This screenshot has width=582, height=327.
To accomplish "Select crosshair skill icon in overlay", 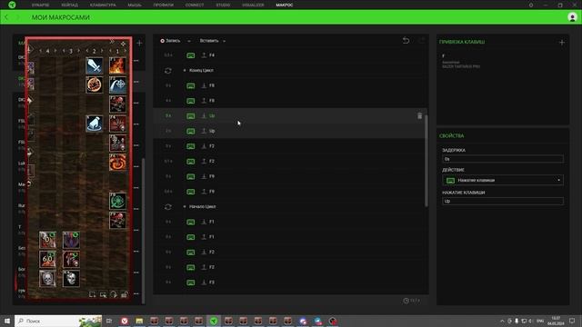I will click(117, 84).
